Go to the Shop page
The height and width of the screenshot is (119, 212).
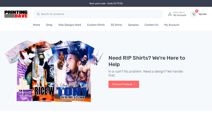point(49,25)
